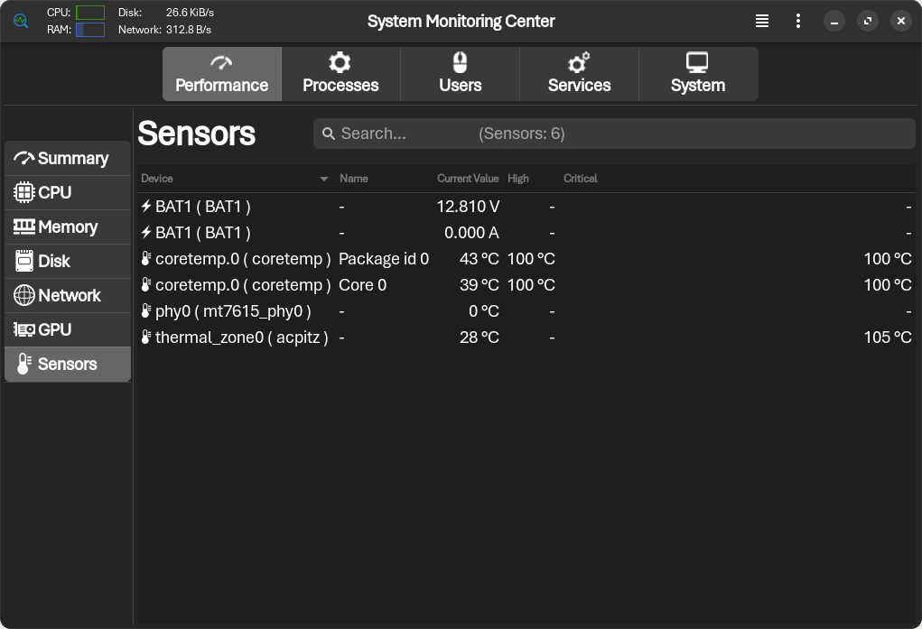Open the Services tab

(x=579, y=74)
